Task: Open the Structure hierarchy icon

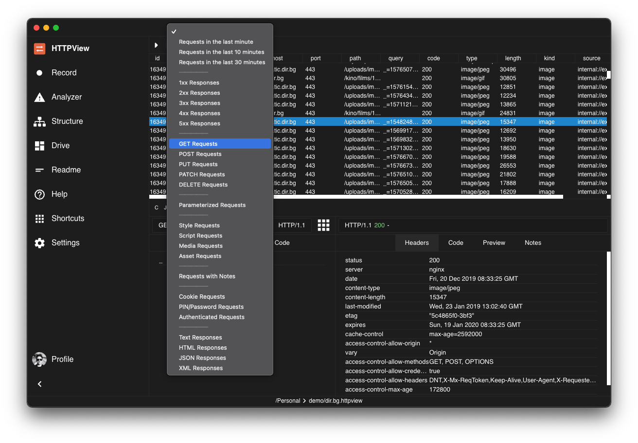Action: pyautogui.click(x=39, y=121)
